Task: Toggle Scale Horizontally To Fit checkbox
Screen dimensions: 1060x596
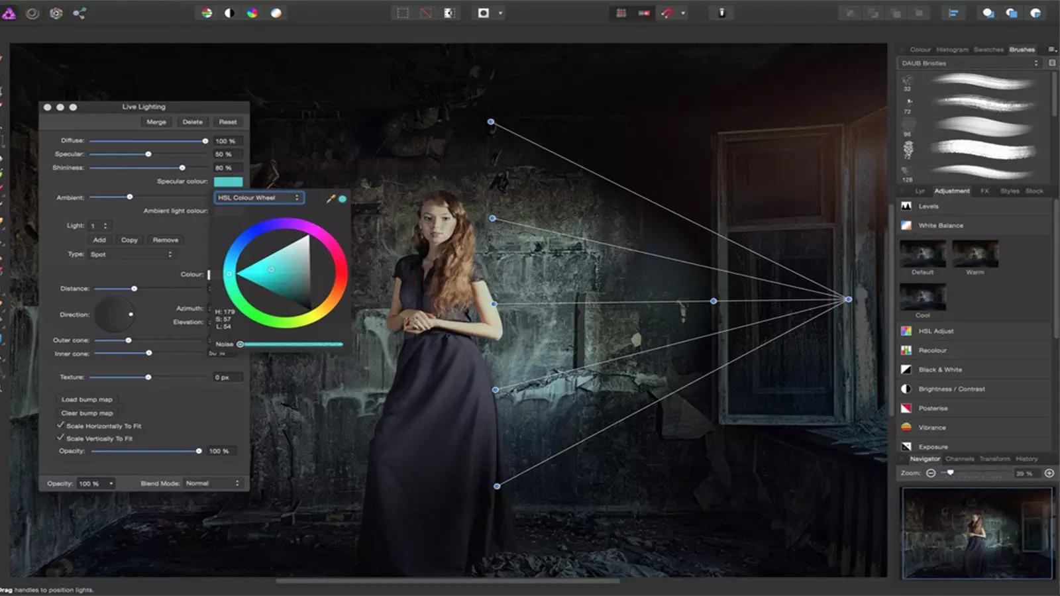Action: 61,425
